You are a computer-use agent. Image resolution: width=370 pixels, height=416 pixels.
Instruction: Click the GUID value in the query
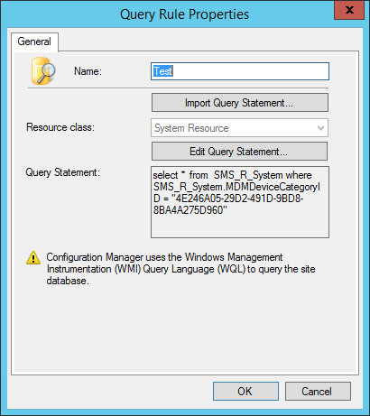pos(228,204)
